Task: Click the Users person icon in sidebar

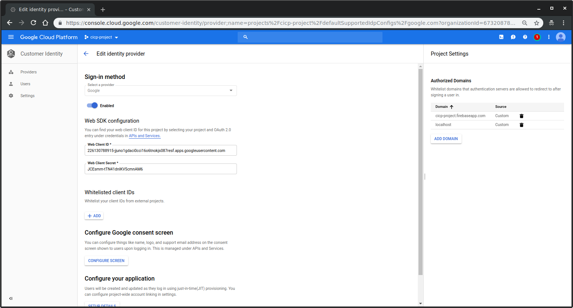Action: (11, 84)
